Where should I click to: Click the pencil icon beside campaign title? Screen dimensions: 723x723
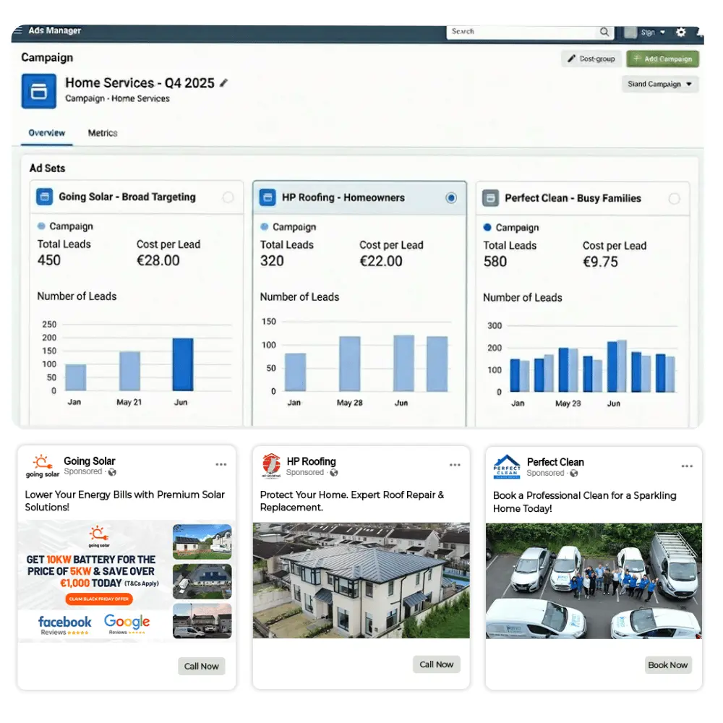pos(224,83)
